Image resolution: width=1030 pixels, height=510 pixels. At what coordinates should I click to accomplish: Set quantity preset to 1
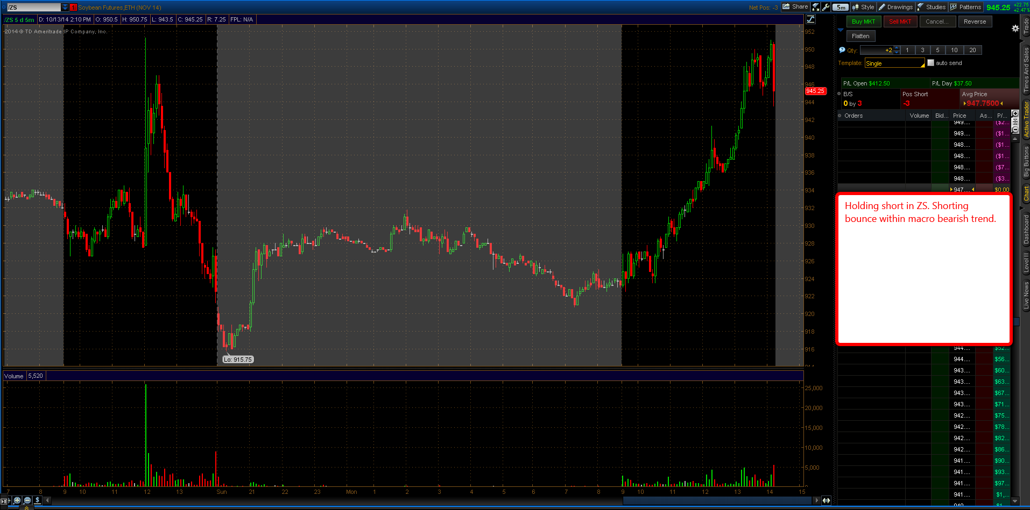907,50
